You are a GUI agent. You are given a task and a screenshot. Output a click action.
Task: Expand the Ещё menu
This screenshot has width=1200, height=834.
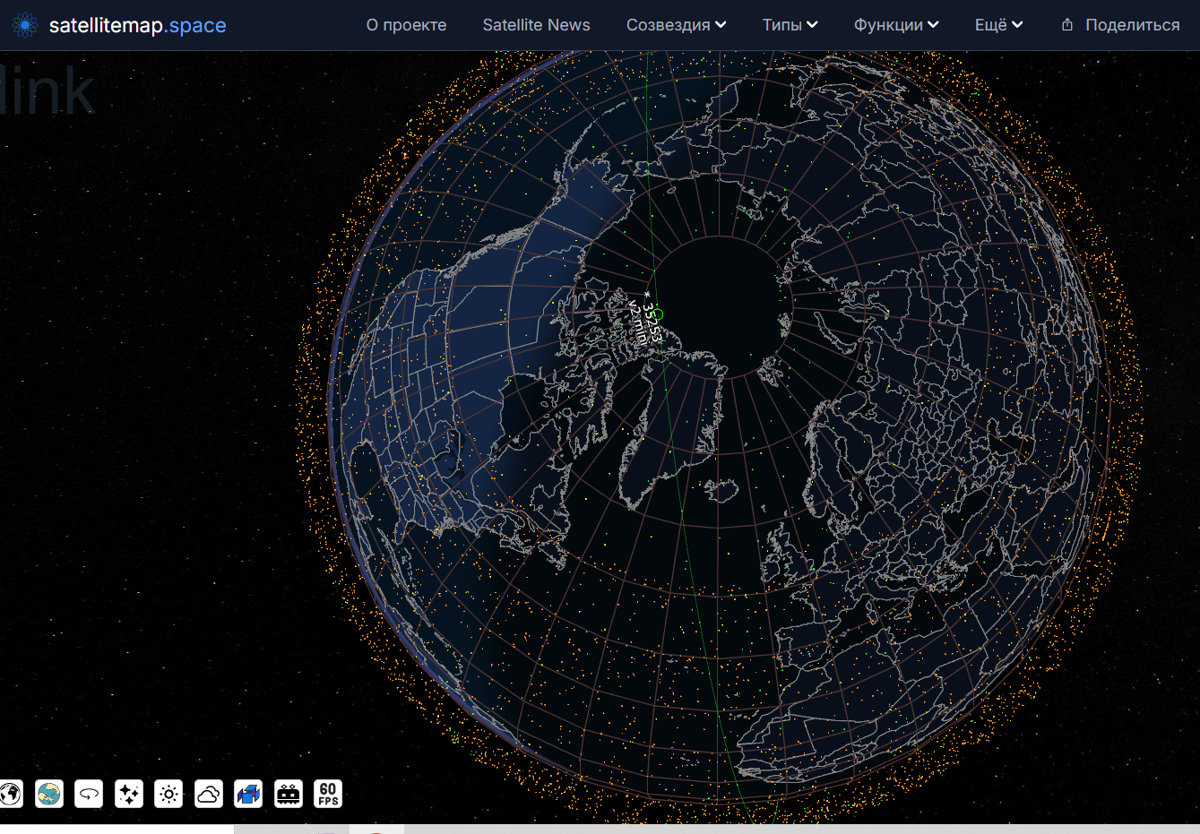point(998,25)
